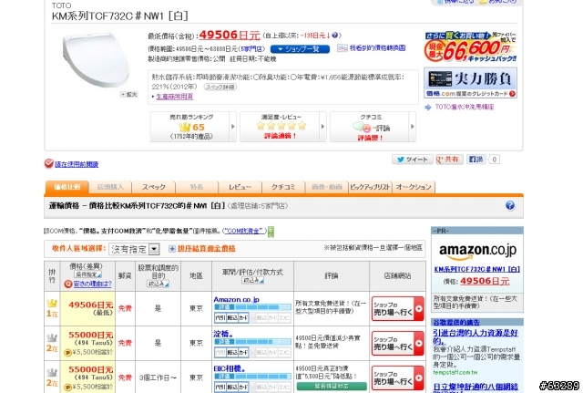The image size is (583, 393).
Task: Click the arrow beside the satisfaction review box
Action: [322, 127]
